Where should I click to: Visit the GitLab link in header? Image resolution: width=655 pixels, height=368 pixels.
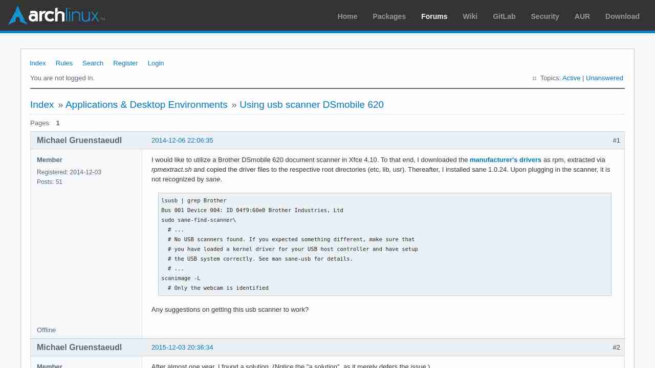[504, 16]
